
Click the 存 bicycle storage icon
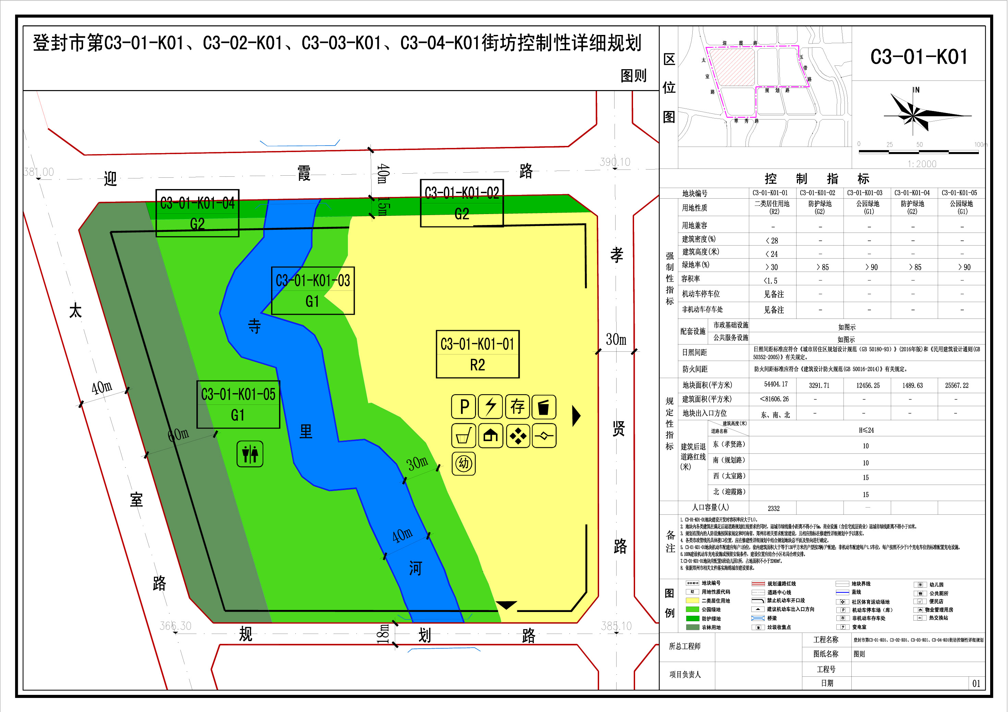[x=518, y=407]
